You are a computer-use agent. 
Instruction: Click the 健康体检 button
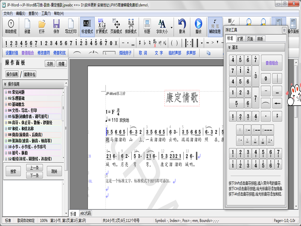point(30,74)
